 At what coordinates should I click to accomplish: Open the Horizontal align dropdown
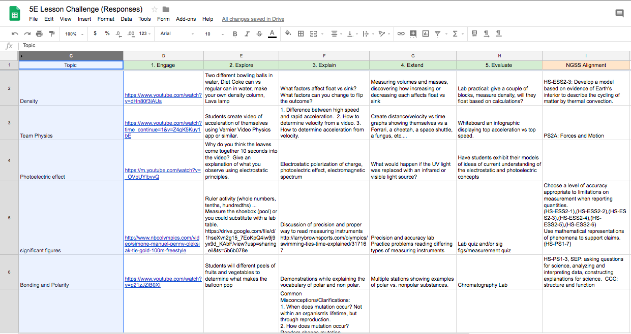(336, 34)
